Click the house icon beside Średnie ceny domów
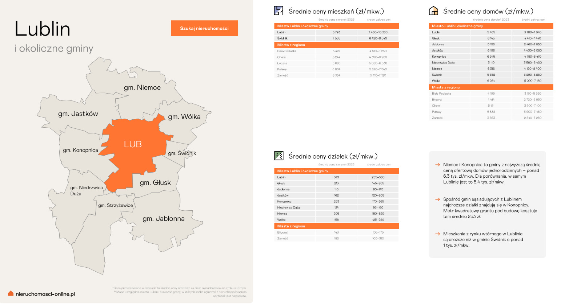The image size is (561, 305). [x=433, y=11]
